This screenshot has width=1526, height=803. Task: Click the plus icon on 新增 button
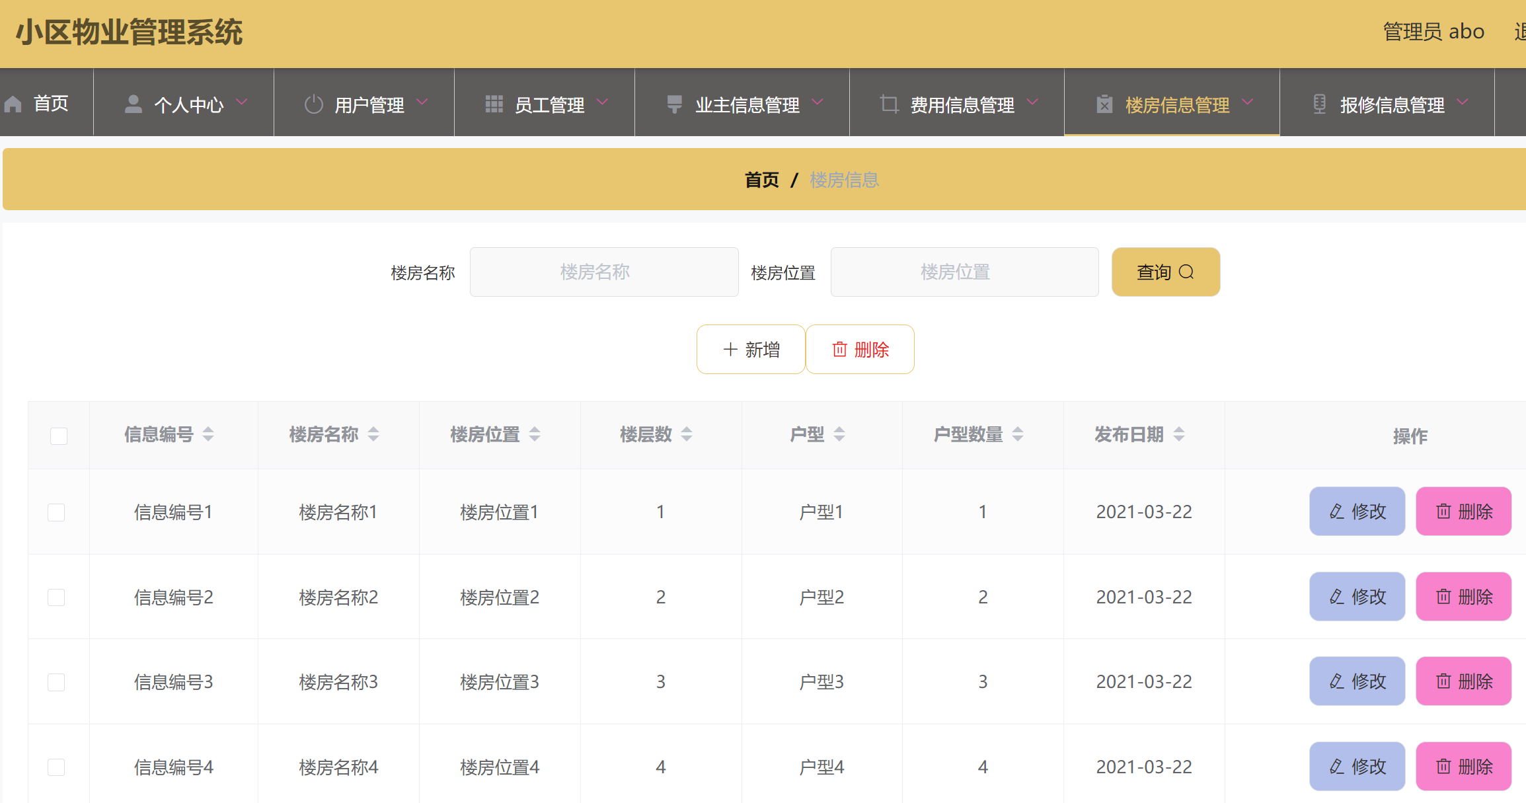coord(730,349)
